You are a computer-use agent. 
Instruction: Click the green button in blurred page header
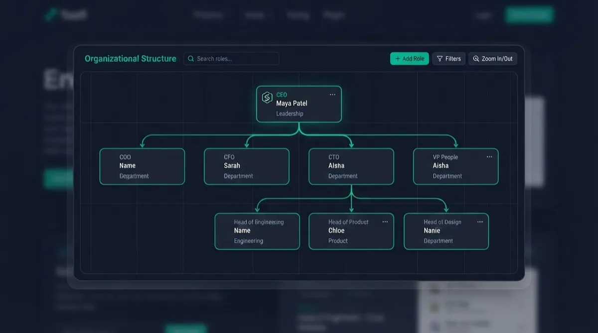529,15
